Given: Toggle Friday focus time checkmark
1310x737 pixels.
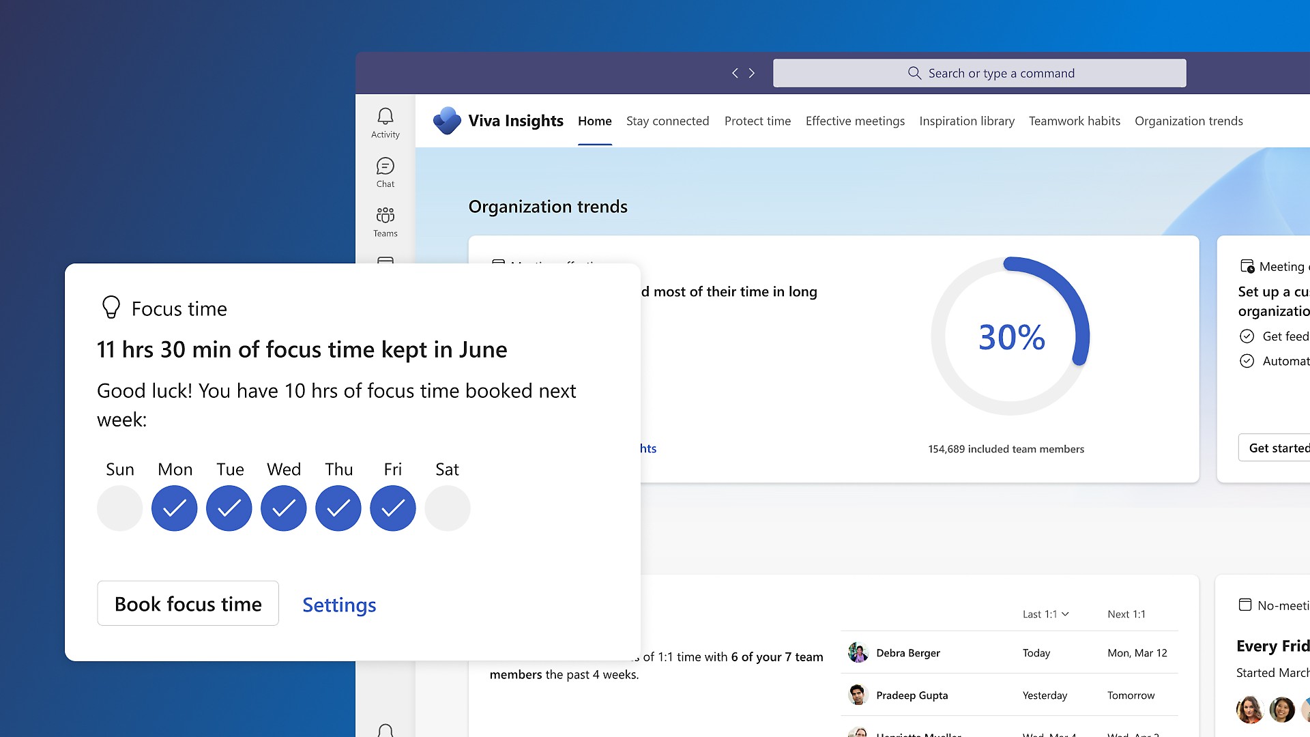Looking at the screenshot, I should click(393, 508).
